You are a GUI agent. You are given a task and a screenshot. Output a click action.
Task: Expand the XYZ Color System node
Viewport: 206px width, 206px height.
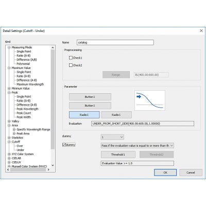9,154
